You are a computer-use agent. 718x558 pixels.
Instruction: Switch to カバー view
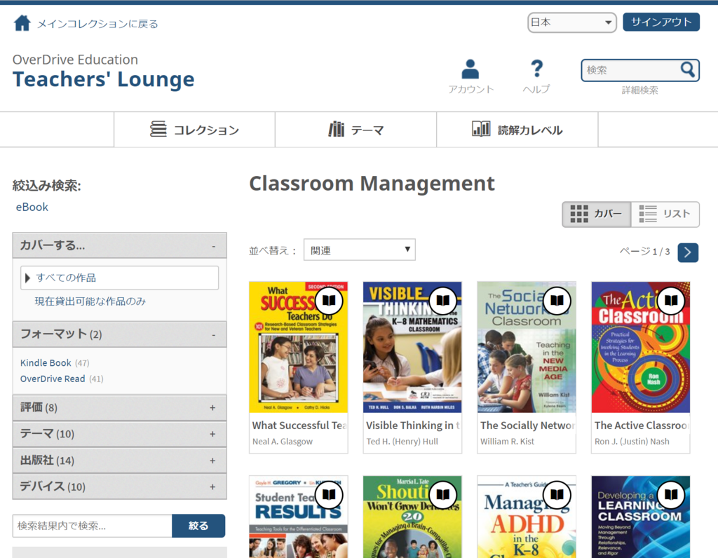tap(597, 214)
